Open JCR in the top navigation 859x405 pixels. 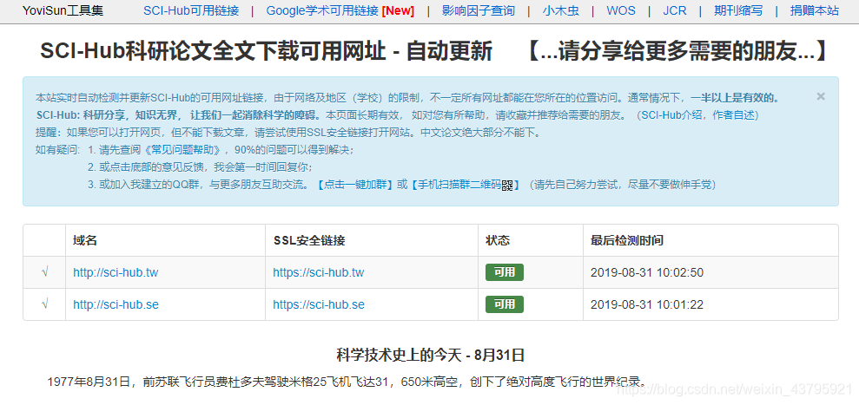point(674,10)
